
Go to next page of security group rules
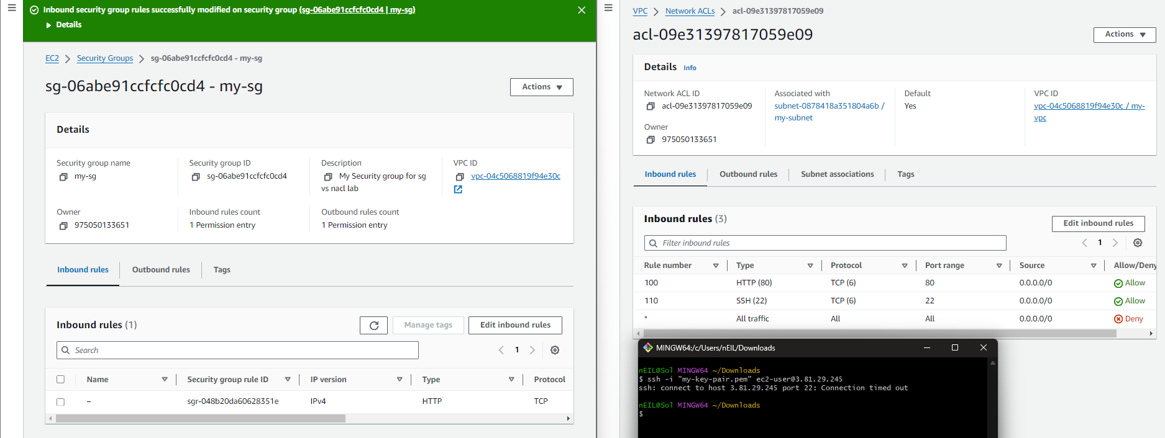(532, 350)
